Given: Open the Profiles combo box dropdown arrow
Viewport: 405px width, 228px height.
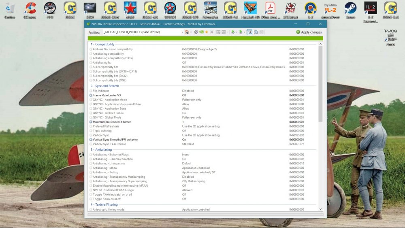Looking at the screenshot, I should [x=182, y=32].
